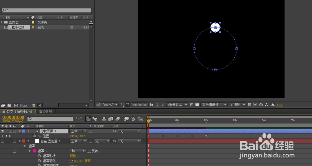Viewport: 312px width, 166px height.
Task: Open blend mode dropdown for 白色 固态层 1
Action: [x=78, y=141]
